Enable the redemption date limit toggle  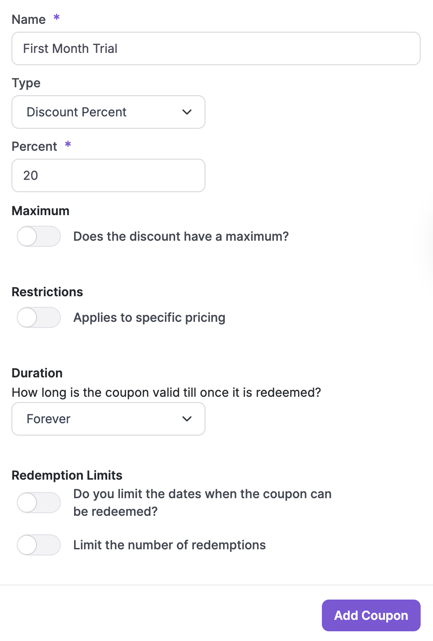pyautogui.click(x=39, y=503)
